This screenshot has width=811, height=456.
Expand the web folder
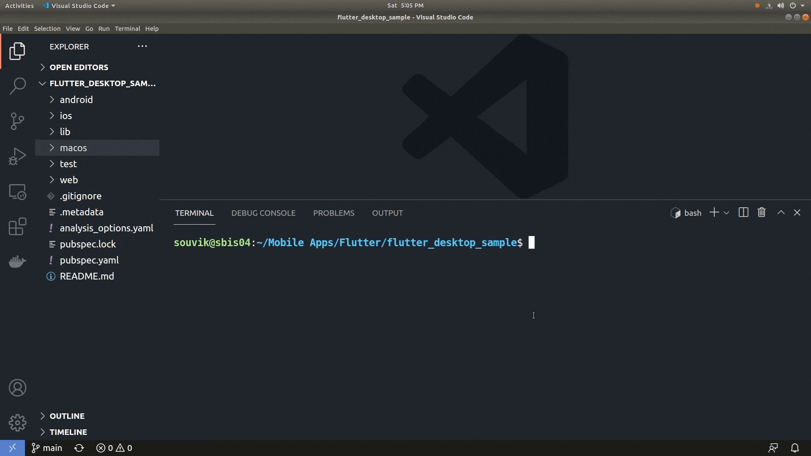[x=97, y=180]
